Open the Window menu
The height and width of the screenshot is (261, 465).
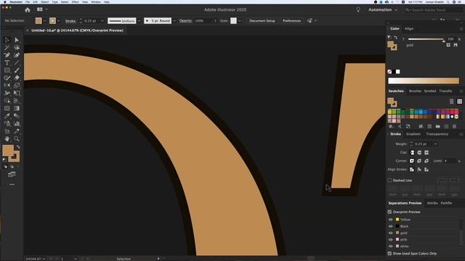95,1
